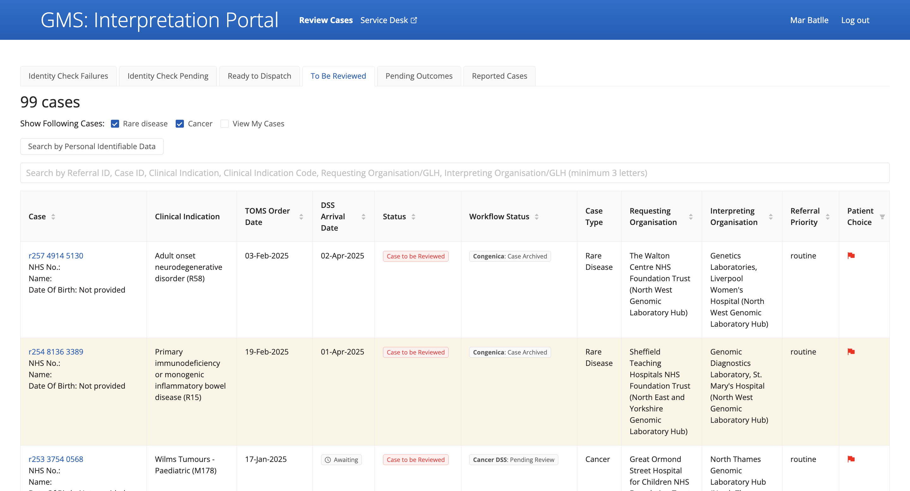Screen dimensions: 910x491
Task: Enable the View My Cases checkbox
Action: coord(225,124)
